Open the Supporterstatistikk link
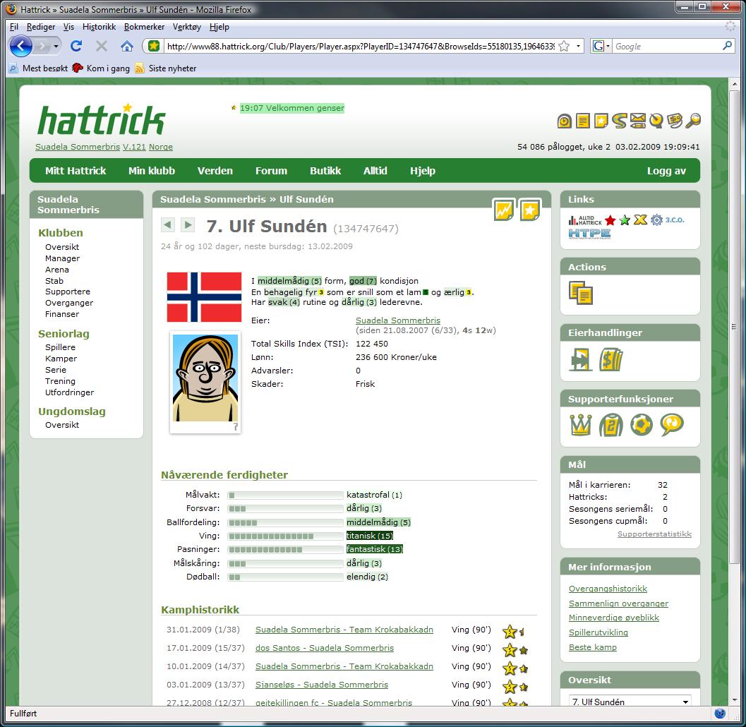This screenshot has width=746, height=727. click(x=654, y=534)
